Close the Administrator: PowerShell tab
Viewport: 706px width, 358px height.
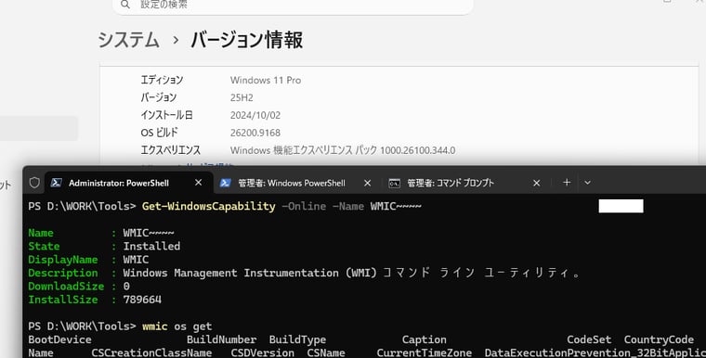(x=198, y=183)
